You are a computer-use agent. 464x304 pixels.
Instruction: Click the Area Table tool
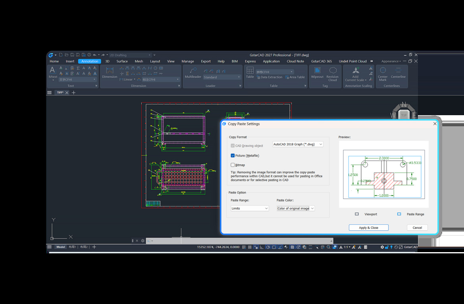pyautogui.click(x=295, y=77)
